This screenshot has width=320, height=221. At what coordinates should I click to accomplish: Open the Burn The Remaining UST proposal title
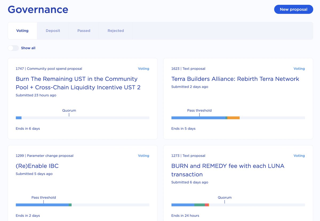78,83
